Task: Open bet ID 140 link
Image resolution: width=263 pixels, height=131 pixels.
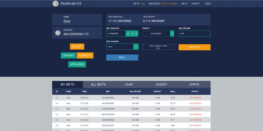Action: pyautogui.click(x=57, y=120)
